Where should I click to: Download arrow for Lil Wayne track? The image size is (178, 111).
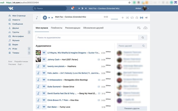click(x=44, y=53)
